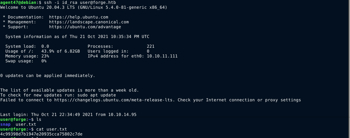Click the Ubuntu 20.04.3 LTS welcome line
This screenshot has height=138, width=350.
pos(84,7)
